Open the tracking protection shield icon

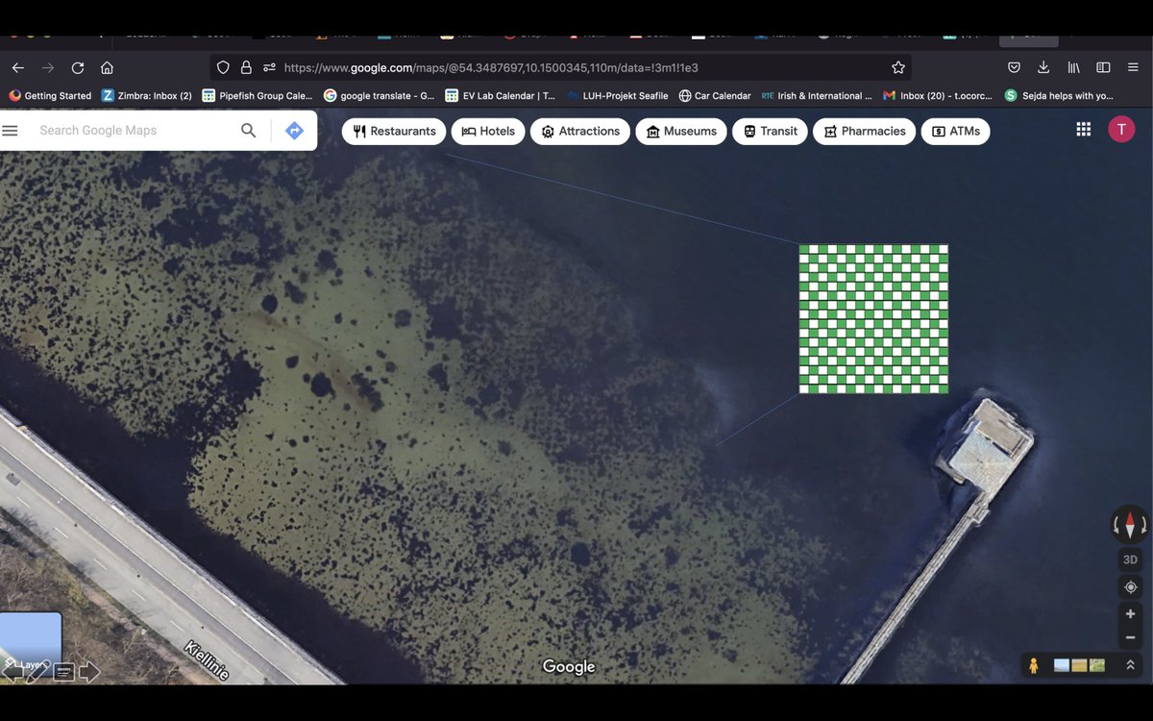(x=223, y=67)
